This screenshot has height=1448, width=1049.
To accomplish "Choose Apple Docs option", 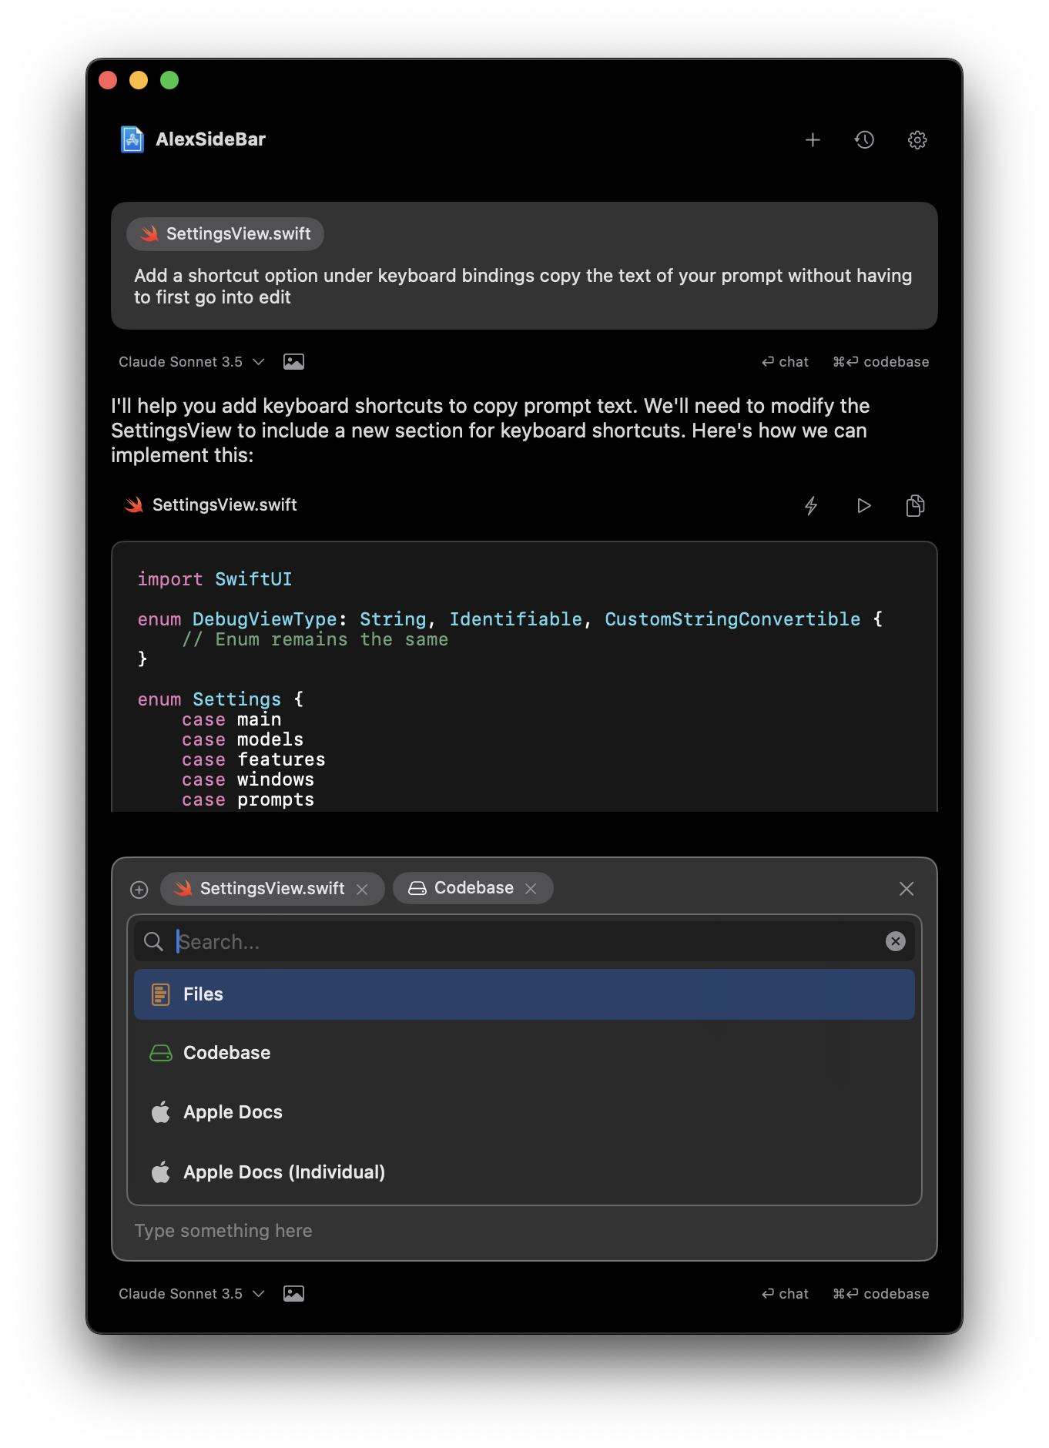I will pos(524,1112).
